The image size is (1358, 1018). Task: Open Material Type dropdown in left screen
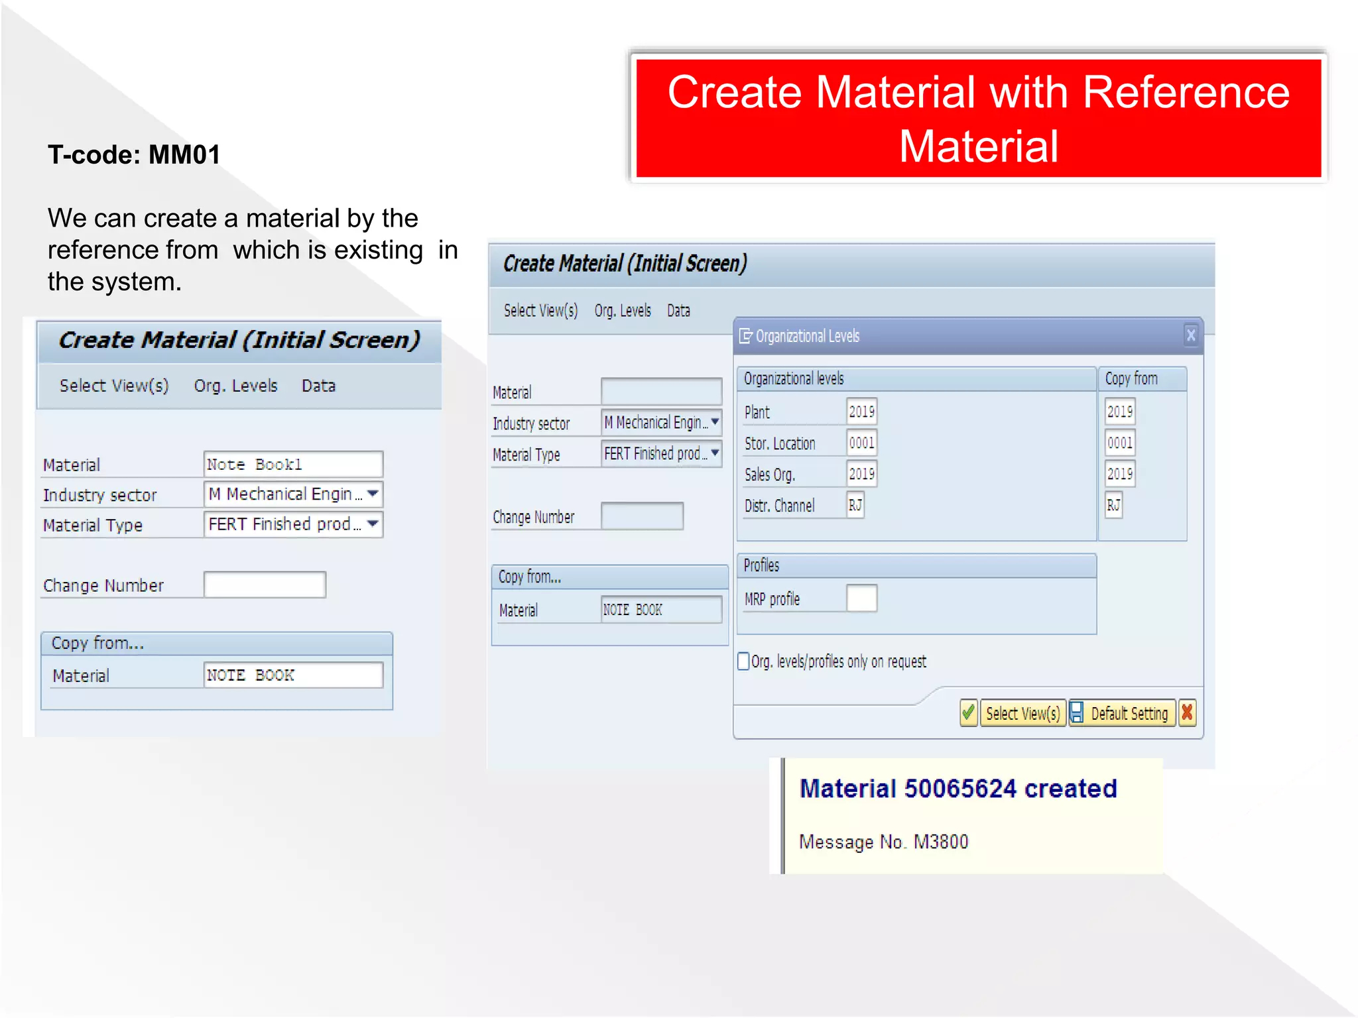[373, 524]
